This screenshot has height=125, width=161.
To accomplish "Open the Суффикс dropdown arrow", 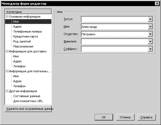I will coord(150,49).
